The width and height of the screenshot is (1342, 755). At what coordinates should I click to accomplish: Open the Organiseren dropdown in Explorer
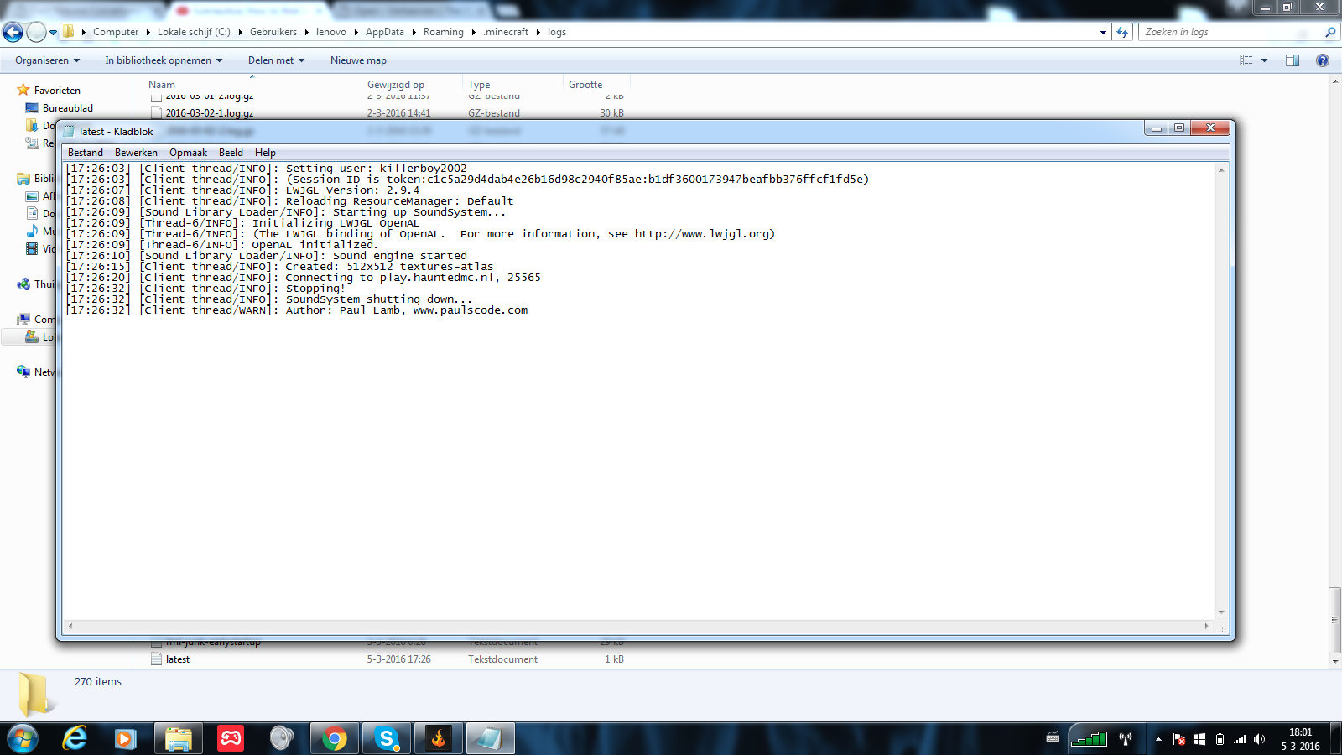pyautogui.click(x=47, y=60)
